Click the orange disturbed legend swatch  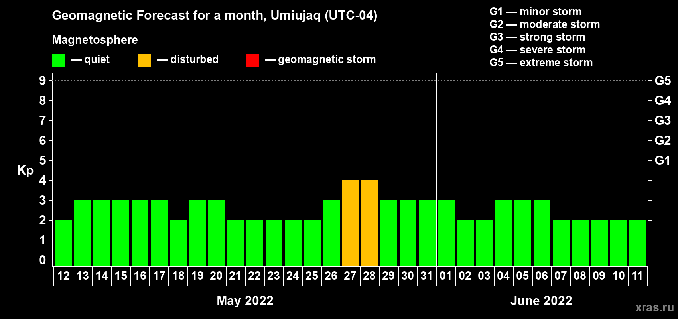(144, 60)
